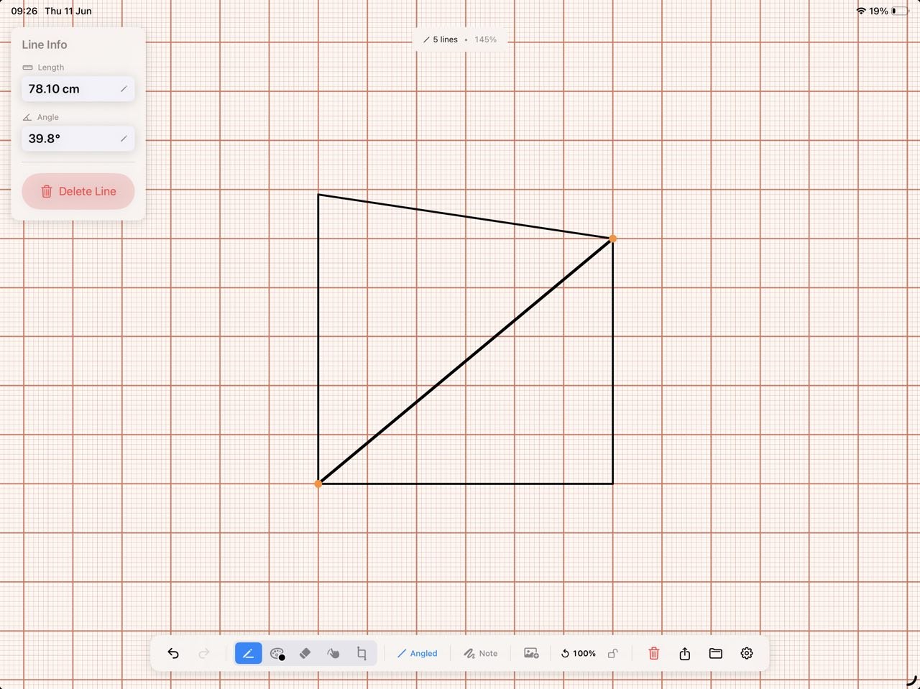Click the 145% zoom indicator
This screenshot has height=689, width=920.
[x=485, y=40]
